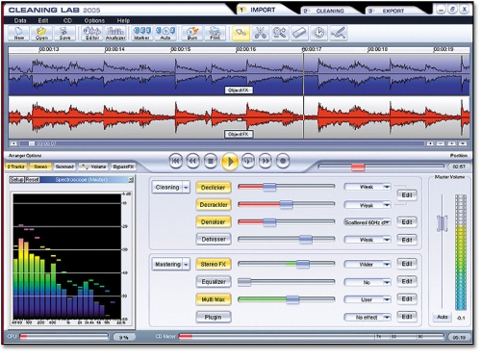The height and width of the screenshot is (361, 481).
Task: Open the Options menu
Action: pyautogui.click(x=94, y=20)
